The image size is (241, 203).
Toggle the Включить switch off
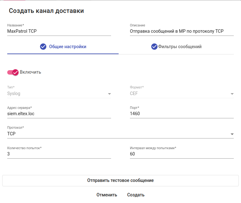[x=13, y=72]
